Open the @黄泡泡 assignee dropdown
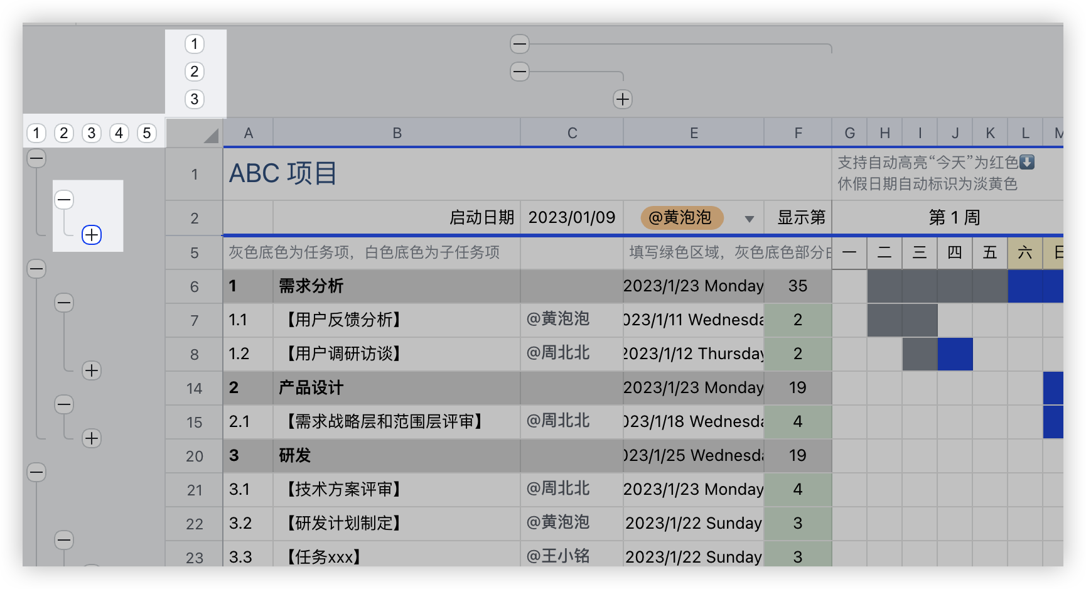This screenshot has height=589, width=1086. tap(750, 219)
